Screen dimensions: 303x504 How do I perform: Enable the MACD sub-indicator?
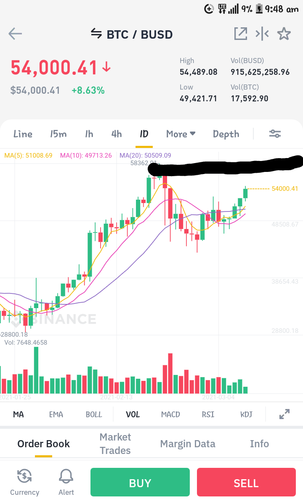tap(170, 414)
